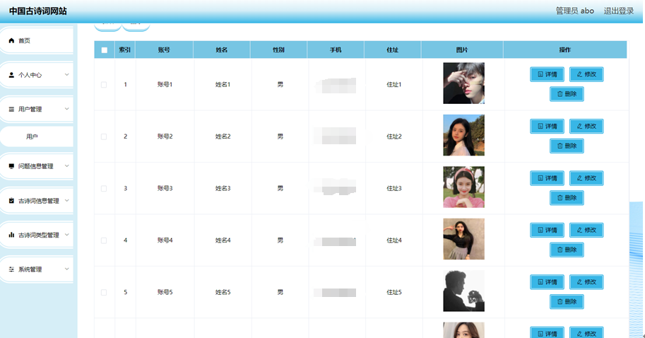Screen dimensions: 645x338
Task: Open the 系统管理 menu label
Action: pos(30,269)
